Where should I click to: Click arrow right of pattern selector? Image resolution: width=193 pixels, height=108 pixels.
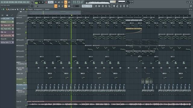93,6
